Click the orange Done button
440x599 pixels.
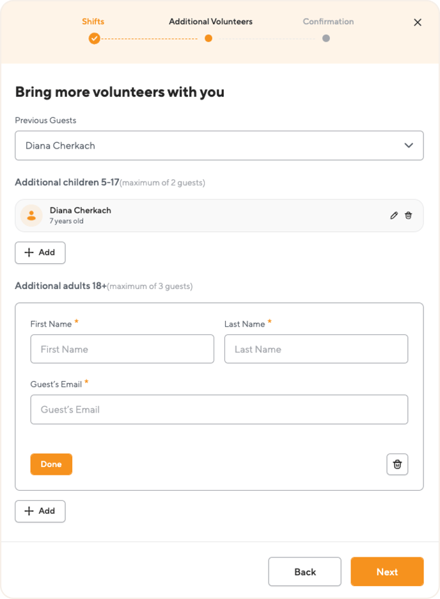51,464
